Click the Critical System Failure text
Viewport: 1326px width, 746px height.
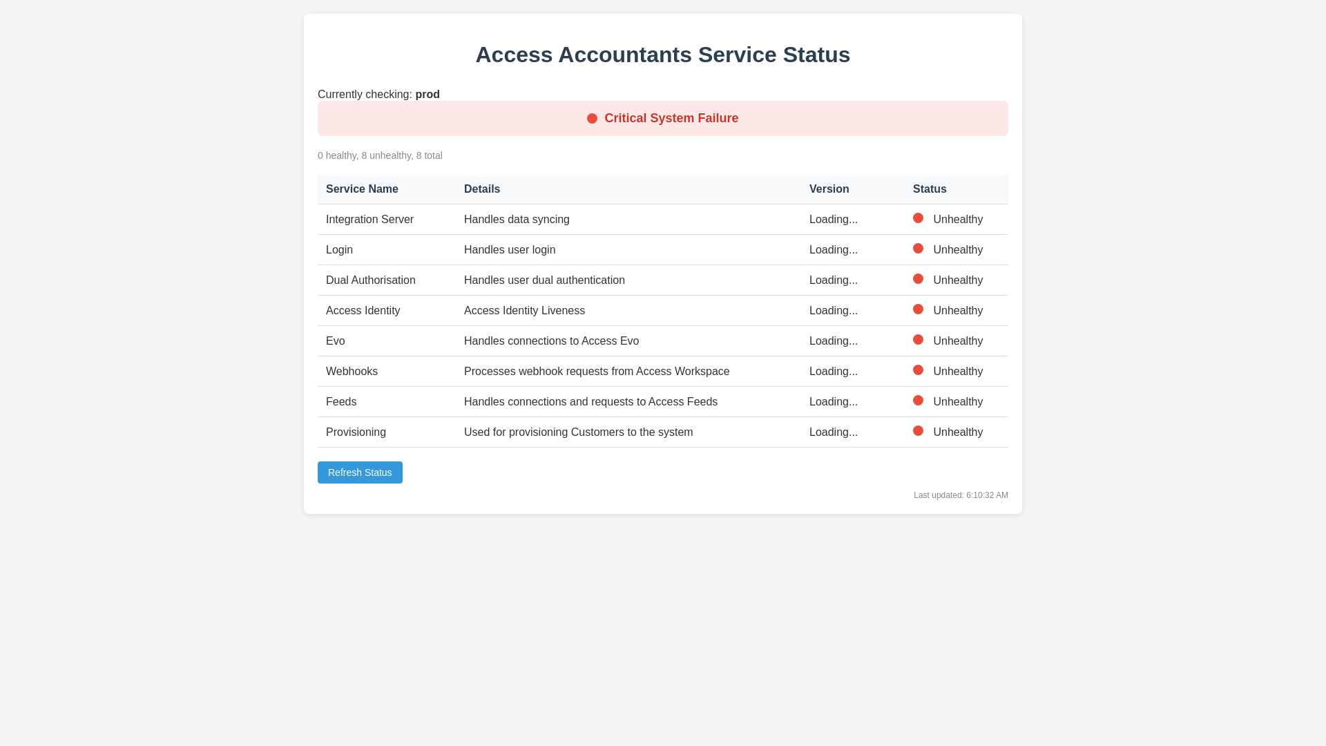point(671,118)
